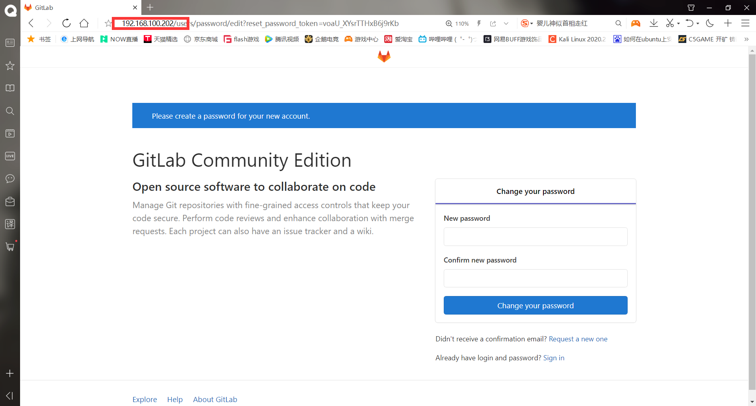
Task: Open the 书签 bookmarks folder
Action: 39,39
